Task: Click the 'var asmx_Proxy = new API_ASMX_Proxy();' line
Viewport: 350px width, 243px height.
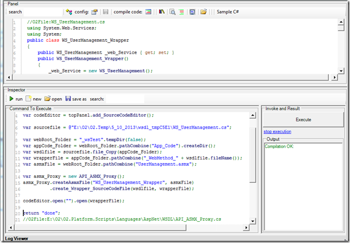Action: point(73,176)
